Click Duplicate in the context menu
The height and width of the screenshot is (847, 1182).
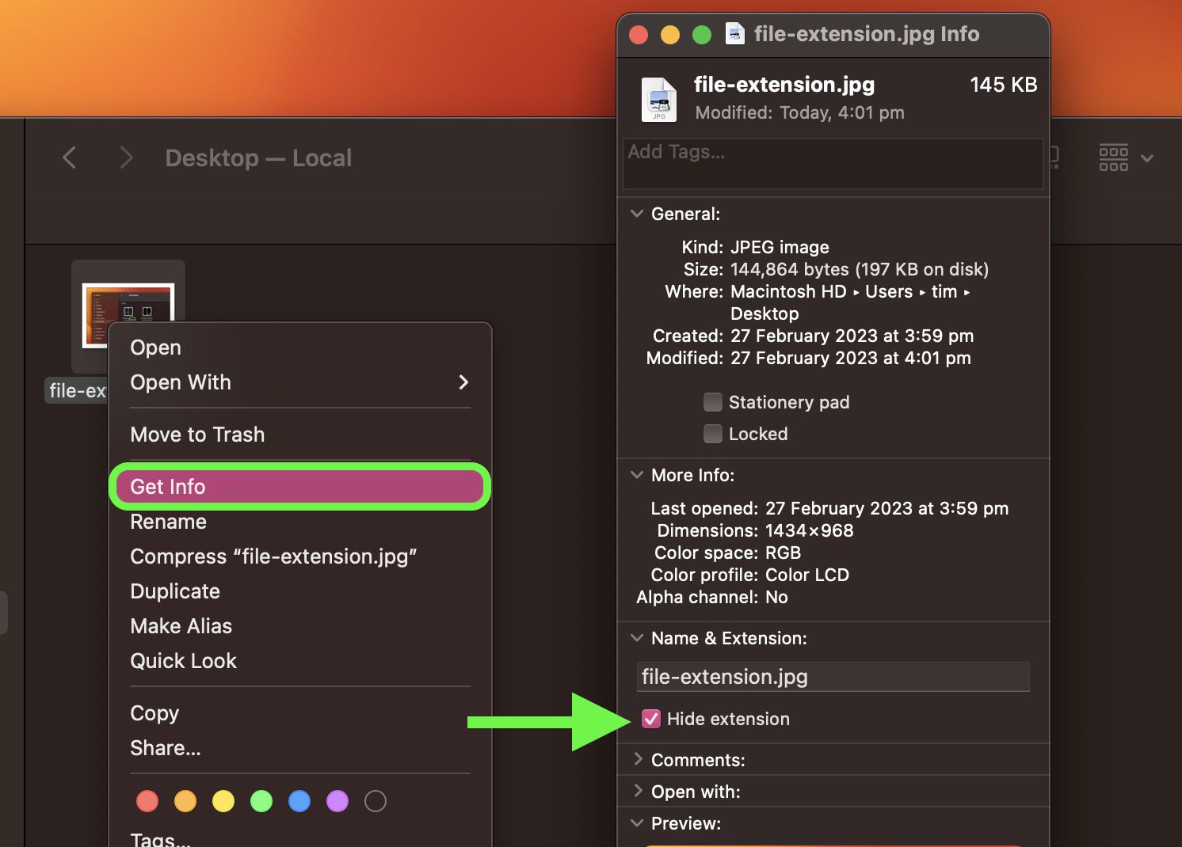tap(175, 591)
